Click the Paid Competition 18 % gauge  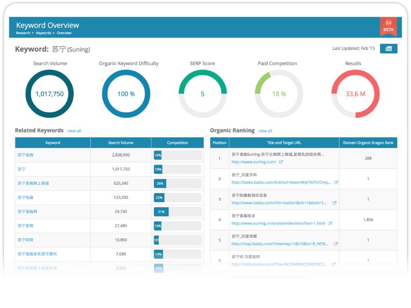[279, 94]
